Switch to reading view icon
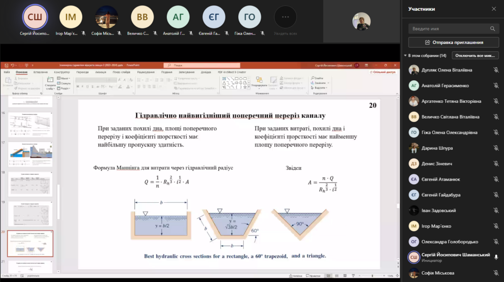Viewport: 504px width, 282px height. pyautogui.click(x=345, y=276)
